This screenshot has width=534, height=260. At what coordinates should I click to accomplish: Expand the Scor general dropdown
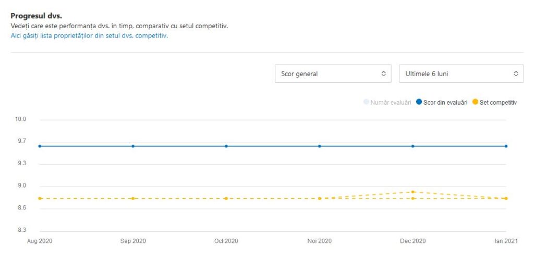tap(333, 74)
